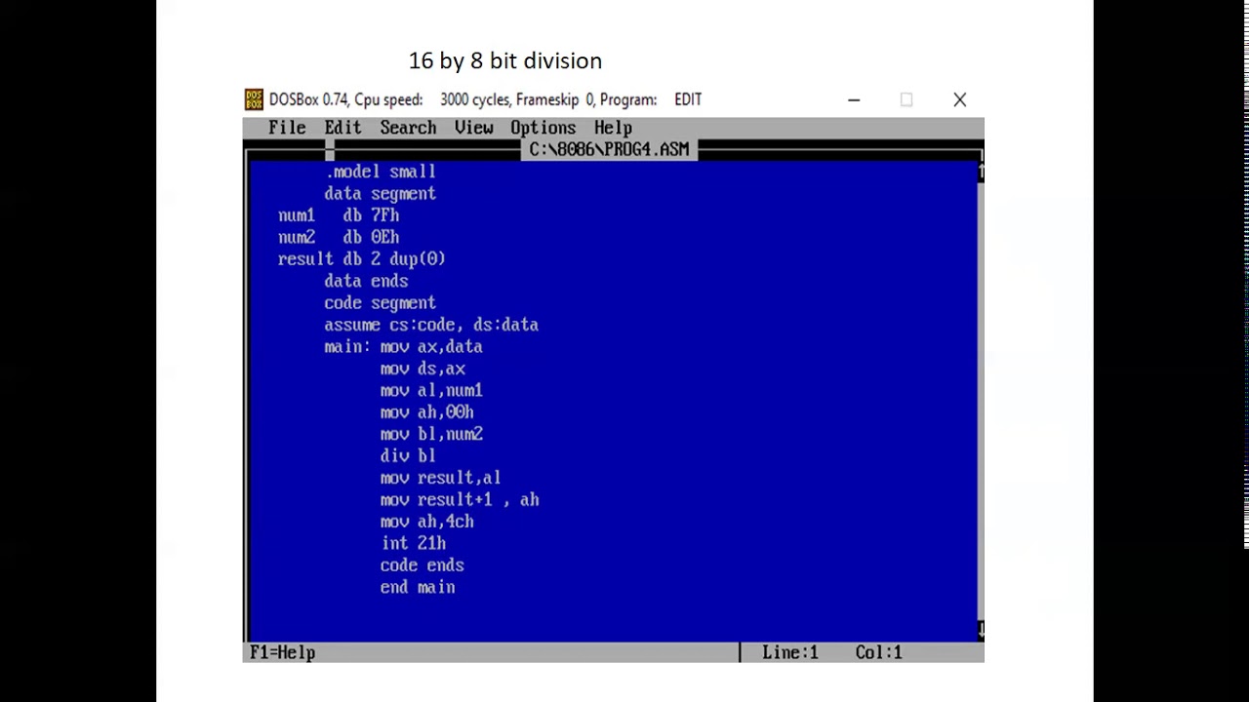Click the 'int 21h' line
The width and height of the screenshot is (1249, 702).
point(414,543)
